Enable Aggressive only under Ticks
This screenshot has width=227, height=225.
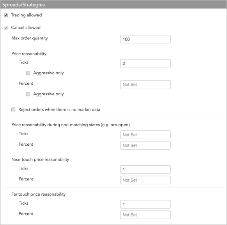28,73
